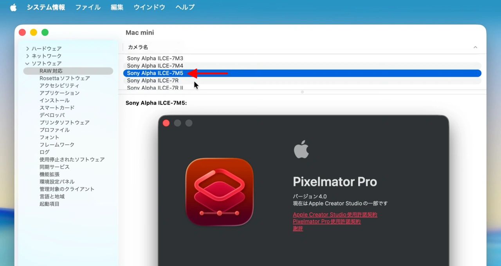Open the ファイル menu
Image resolution: width=501 pixels, height=266 pixels.
click(88, 7)
